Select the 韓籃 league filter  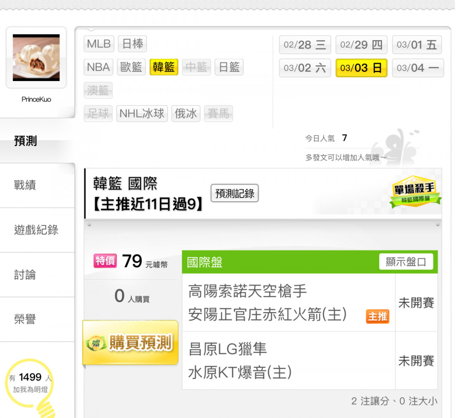click(164, 67)
